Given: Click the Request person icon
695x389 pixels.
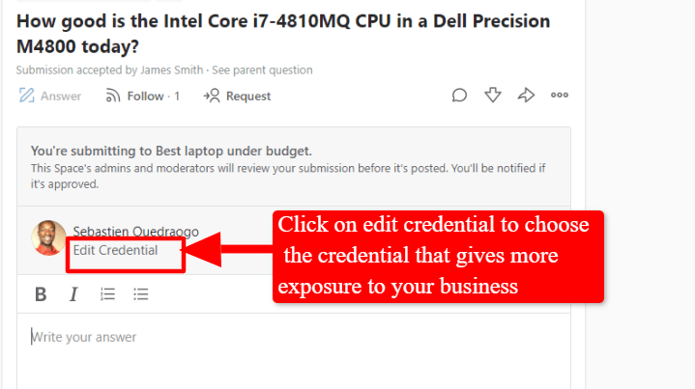Looking at the screenshot, I should click(212, 96).
